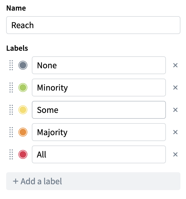Add a label with the bottom button
This screenshot has width=186, height=199.
tap(93, 181)
